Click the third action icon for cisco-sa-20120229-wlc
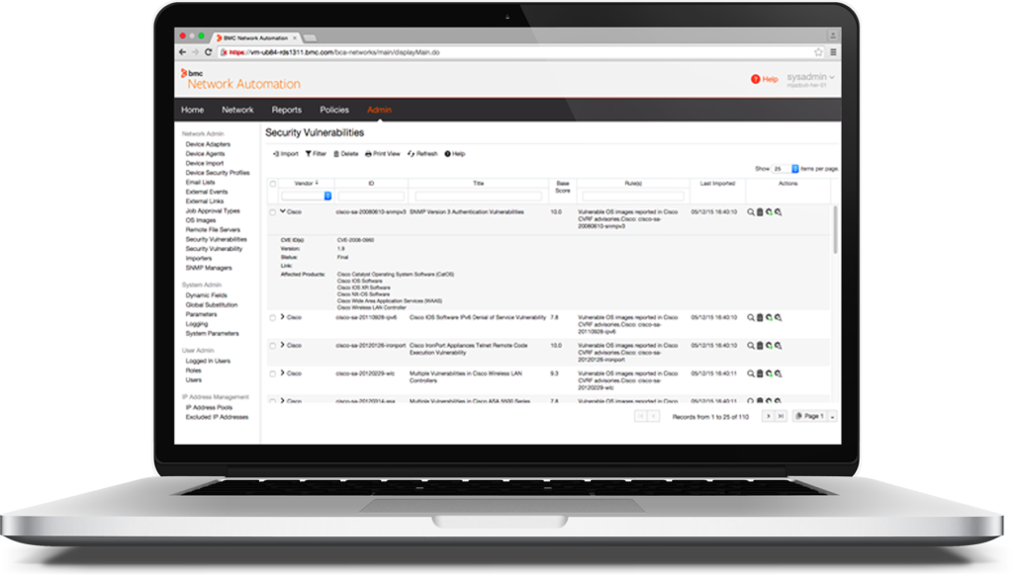Viewport: 1013px width, 575px height. (x=769, y=373)
